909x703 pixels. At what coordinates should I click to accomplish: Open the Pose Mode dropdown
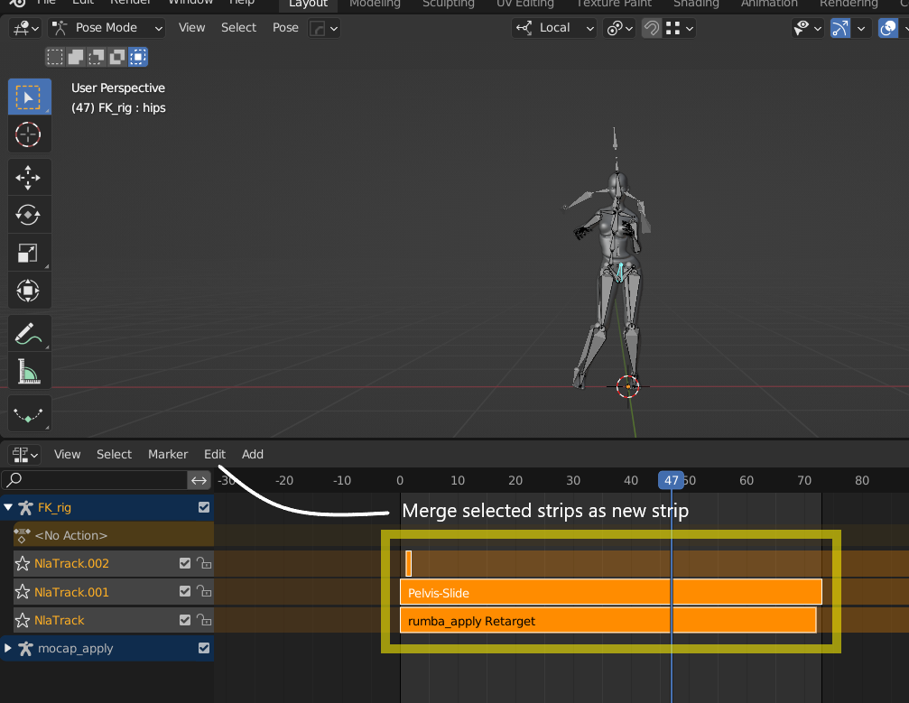click(x=107, y=28)
